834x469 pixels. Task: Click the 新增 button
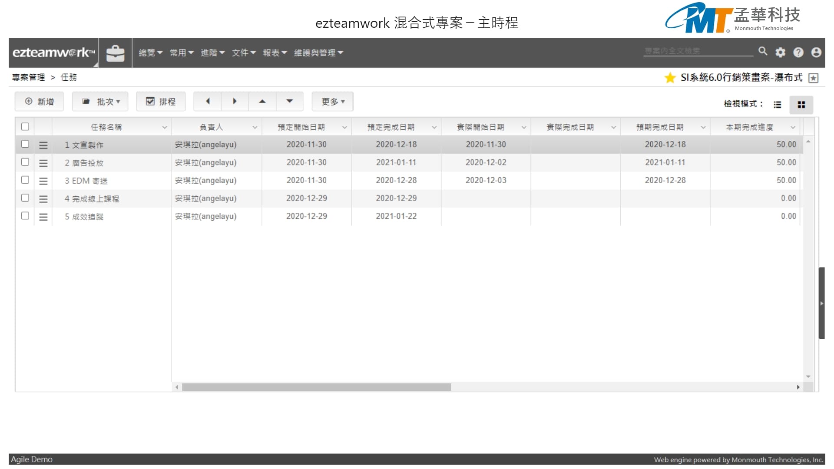pos(40,102)
